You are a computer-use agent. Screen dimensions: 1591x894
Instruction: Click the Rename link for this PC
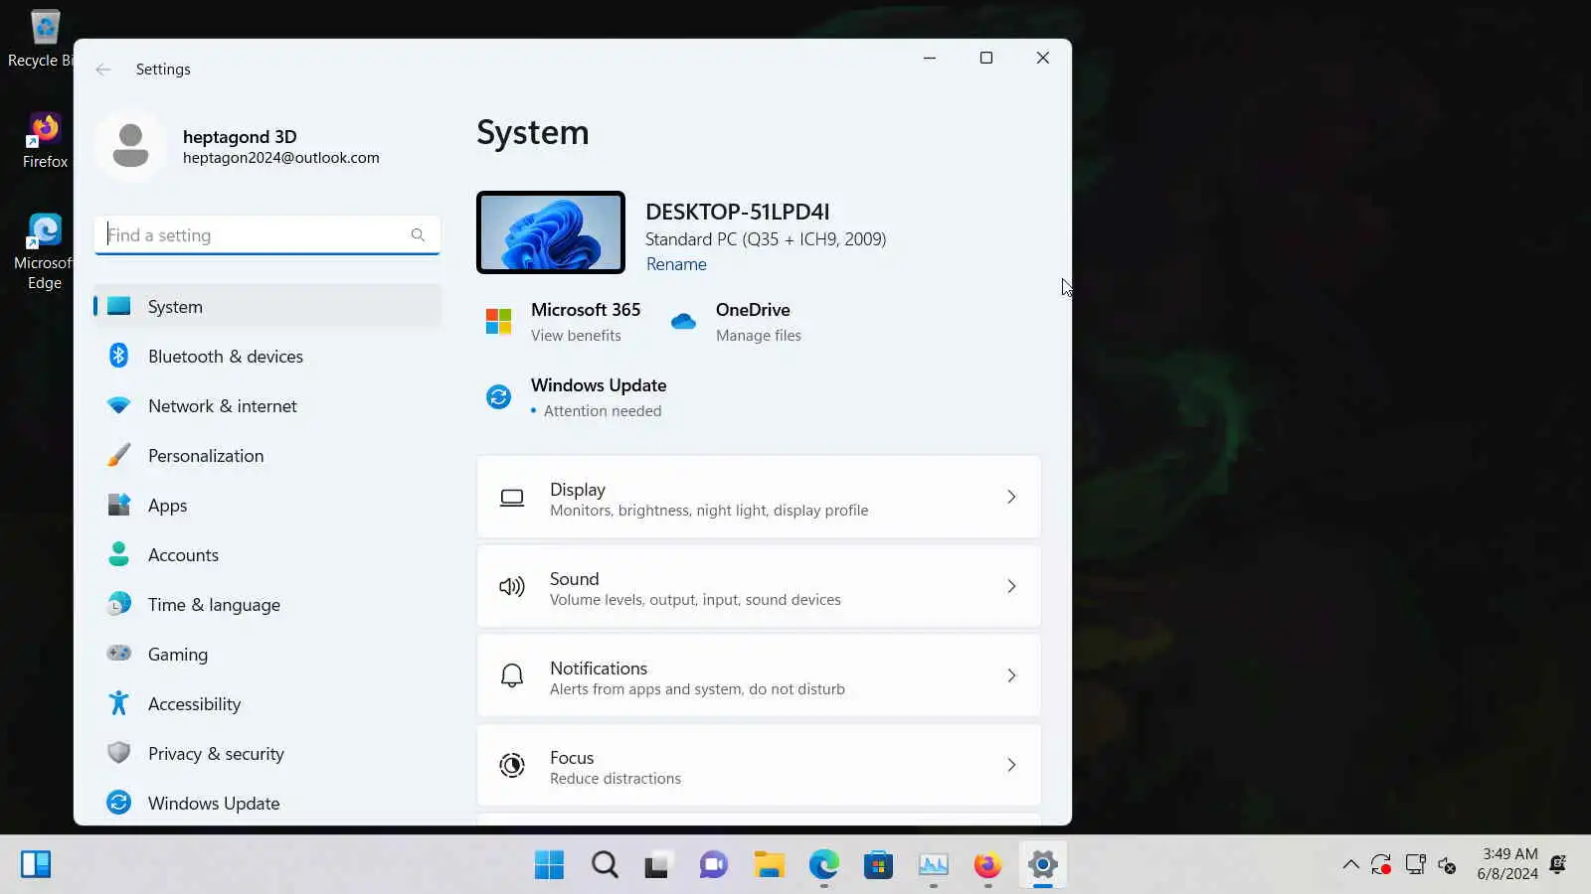pos(676,264)
